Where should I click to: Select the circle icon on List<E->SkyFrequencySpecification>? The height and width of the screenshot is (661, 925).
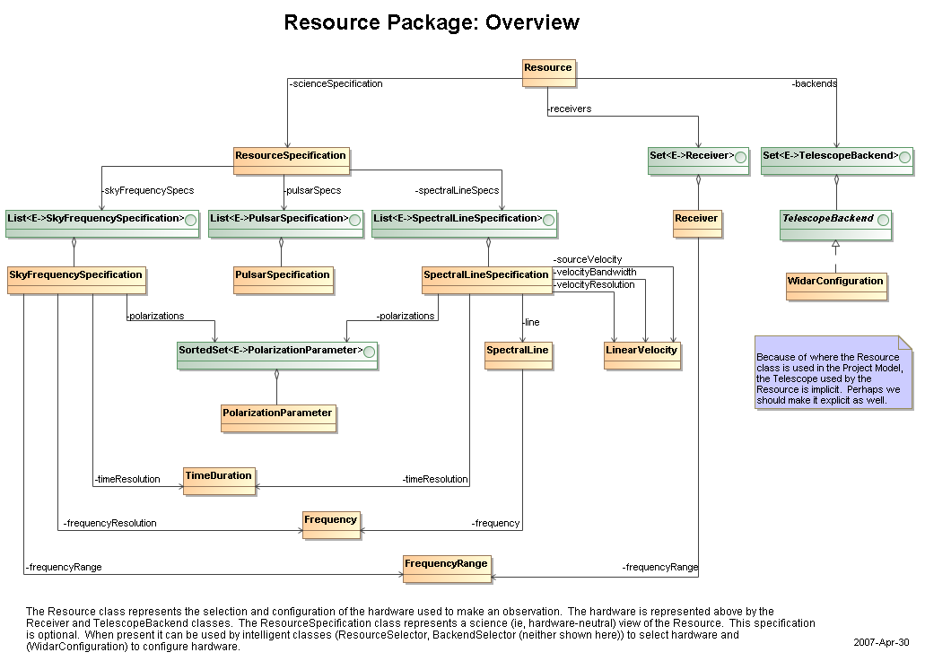click(188, 218)
